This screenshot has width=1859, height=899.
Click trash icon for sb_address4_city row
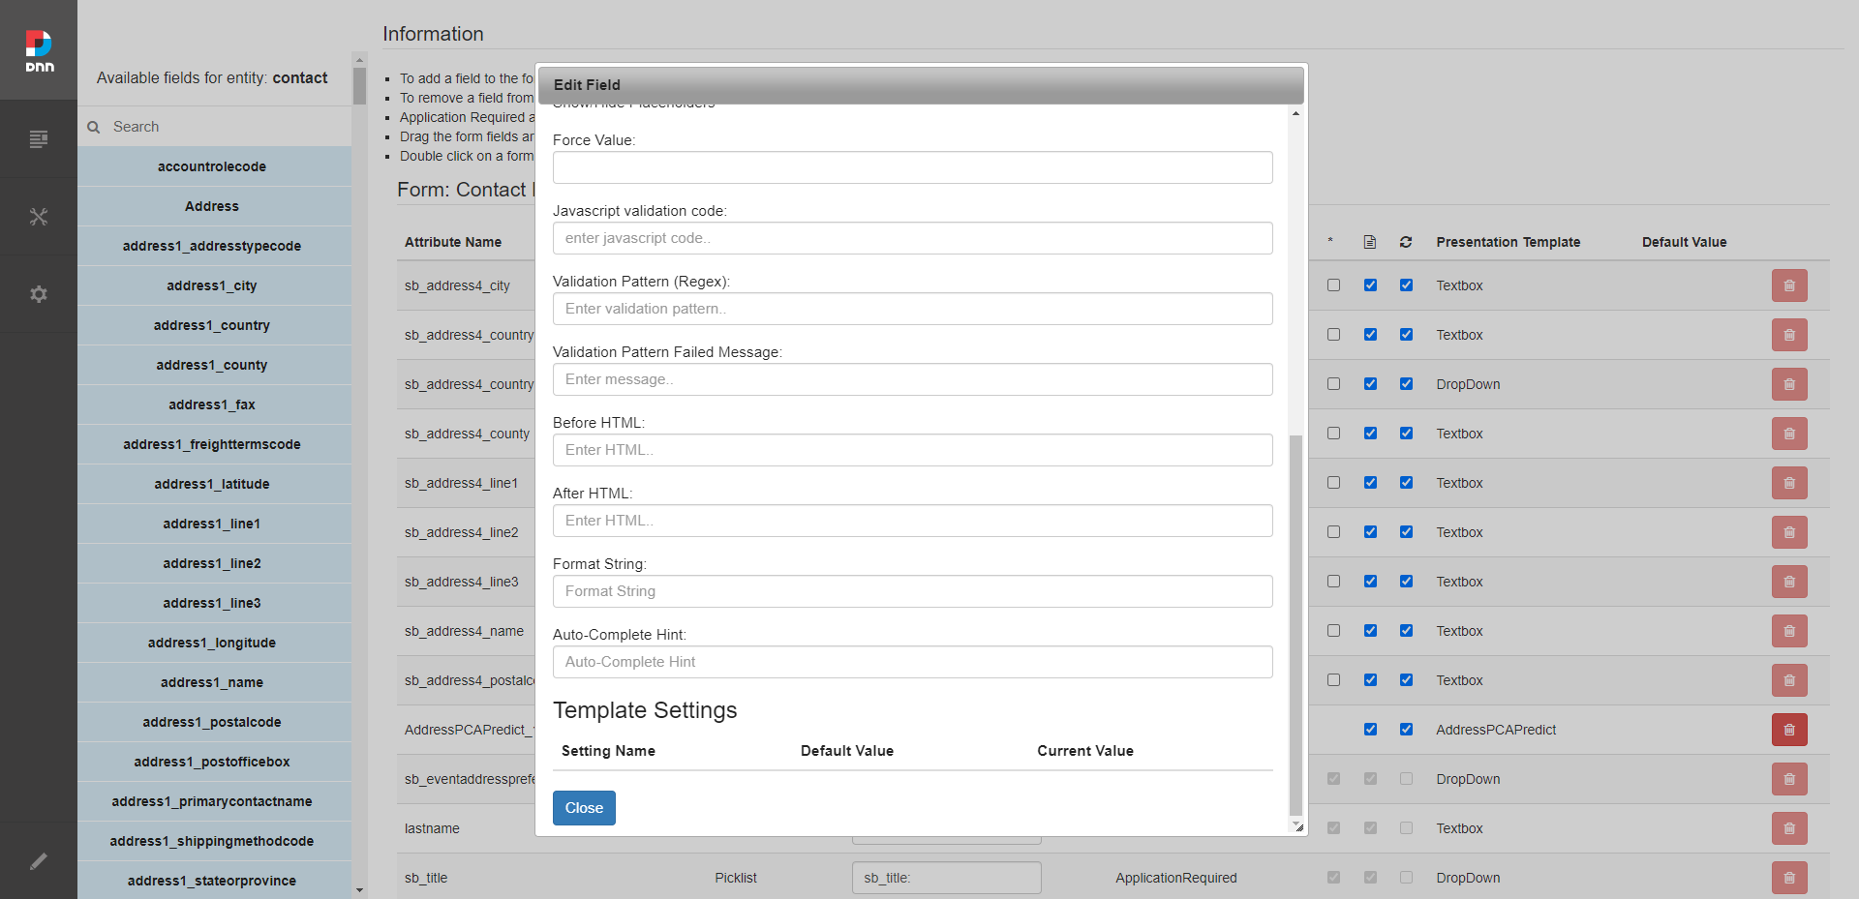(1788, 285)
